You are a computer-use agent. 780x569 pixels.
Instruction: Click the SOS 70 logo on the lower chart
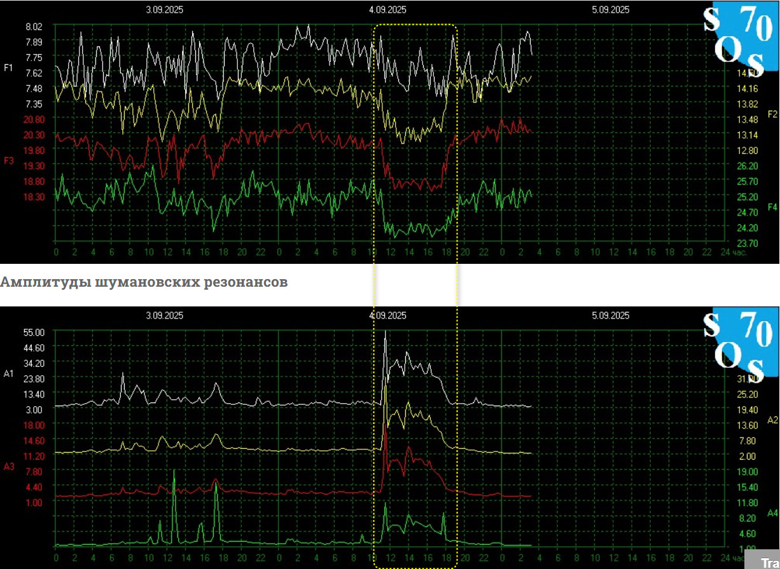tap(741, 344)
